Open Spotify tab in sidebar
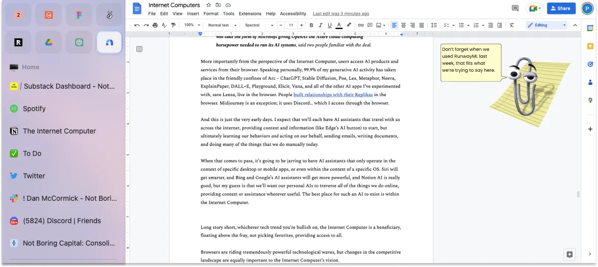Image resolution: width=598 pixels, height=267 pixels. (x=34, y=109)
